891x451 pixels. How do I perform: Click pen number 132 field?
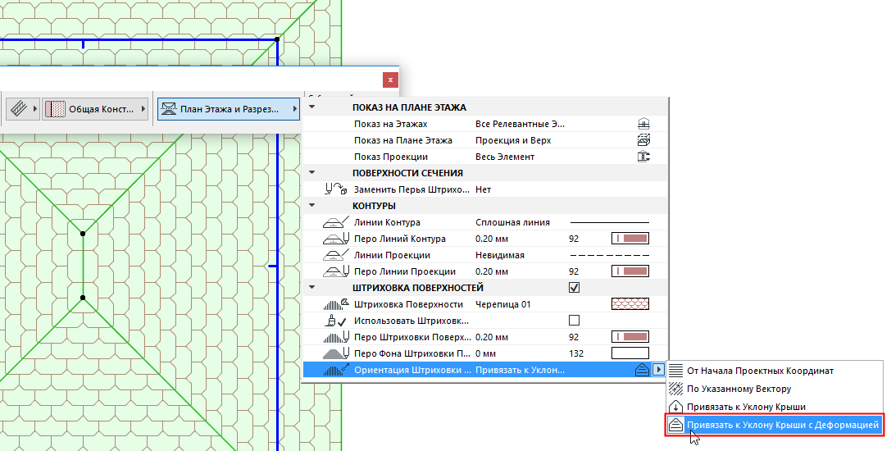(576, 353)
